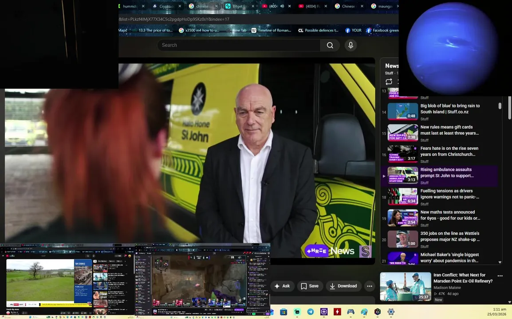
Task: Click the main video player frame
Action: point(190,160)
